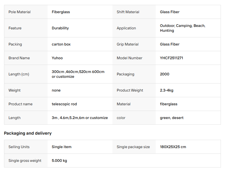Select package size 180X25X25 cm
This screenshot has height=171, width=229.
[173, 147]
